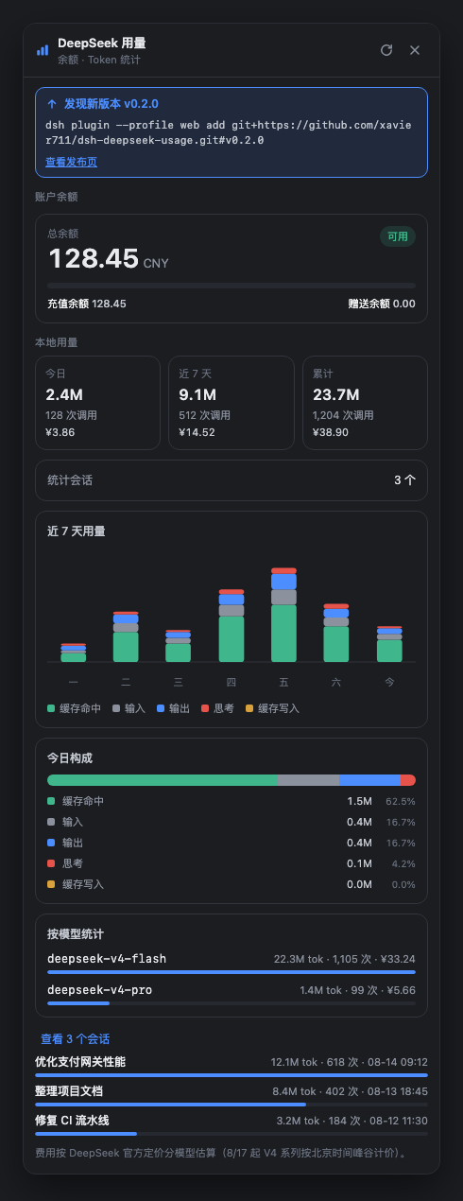Click the 缓存命中 1.5M 62.5% row
The width and height of the screenshot is (463, 1201).
231,801
